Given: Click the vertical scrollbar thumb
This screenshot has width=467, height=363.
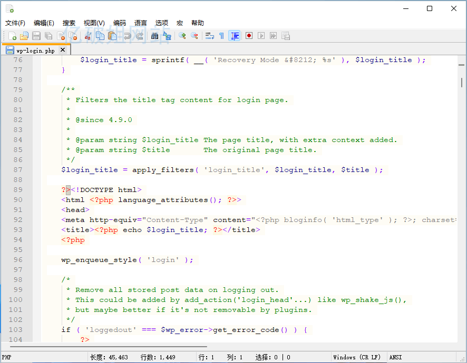Looking at the screenshot, I should (462, 83).
